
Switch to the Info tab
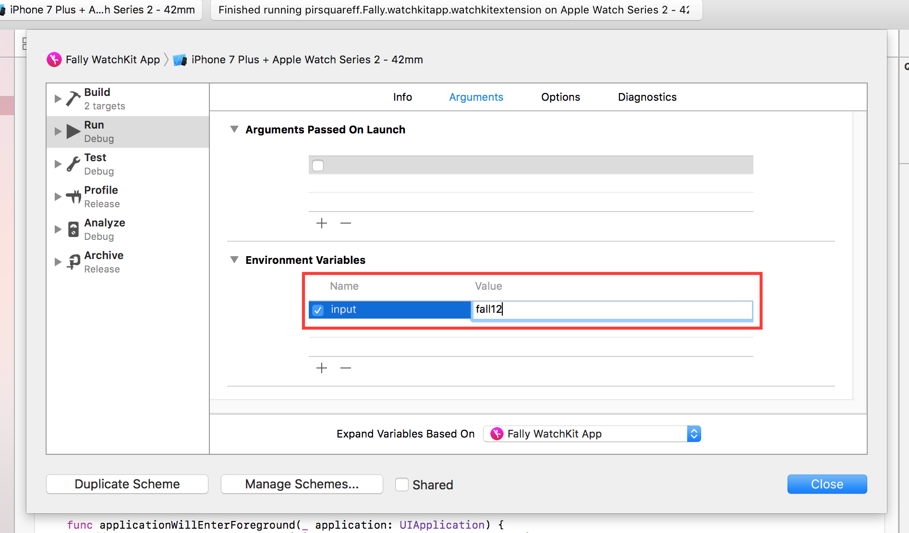pos(402,97)
